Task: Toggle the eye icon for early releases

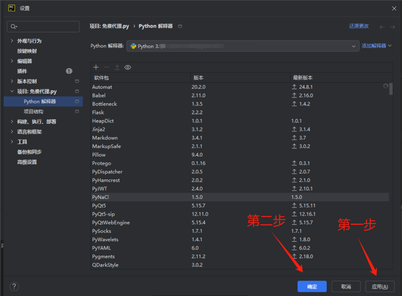Action: (x=128, y=67)
